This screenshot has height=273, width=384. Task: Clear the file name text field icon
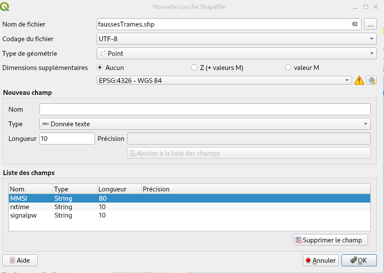[355, 24]
